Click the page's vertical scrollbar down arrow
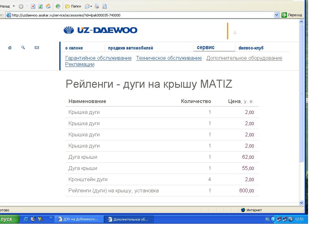Image resolution: width=318 pixels, height=239 pixels. coord(301,203)
